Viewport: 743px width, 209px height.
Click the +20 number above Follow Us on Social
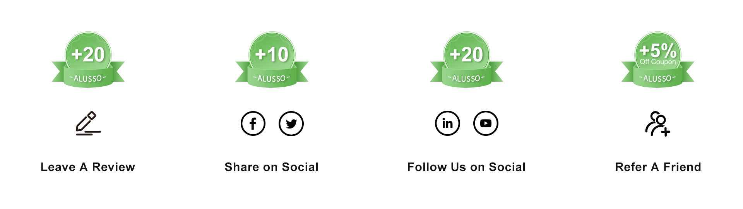(466, 54)
